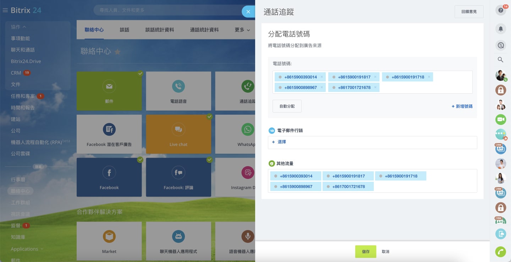The image size is (511, 262).
Task: Open 時間和報告 in the sidebar
Action: 23,108
